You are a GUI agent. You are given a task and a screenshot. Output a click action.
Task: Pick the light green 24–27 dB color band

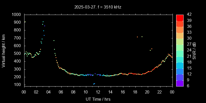(180, 47)
